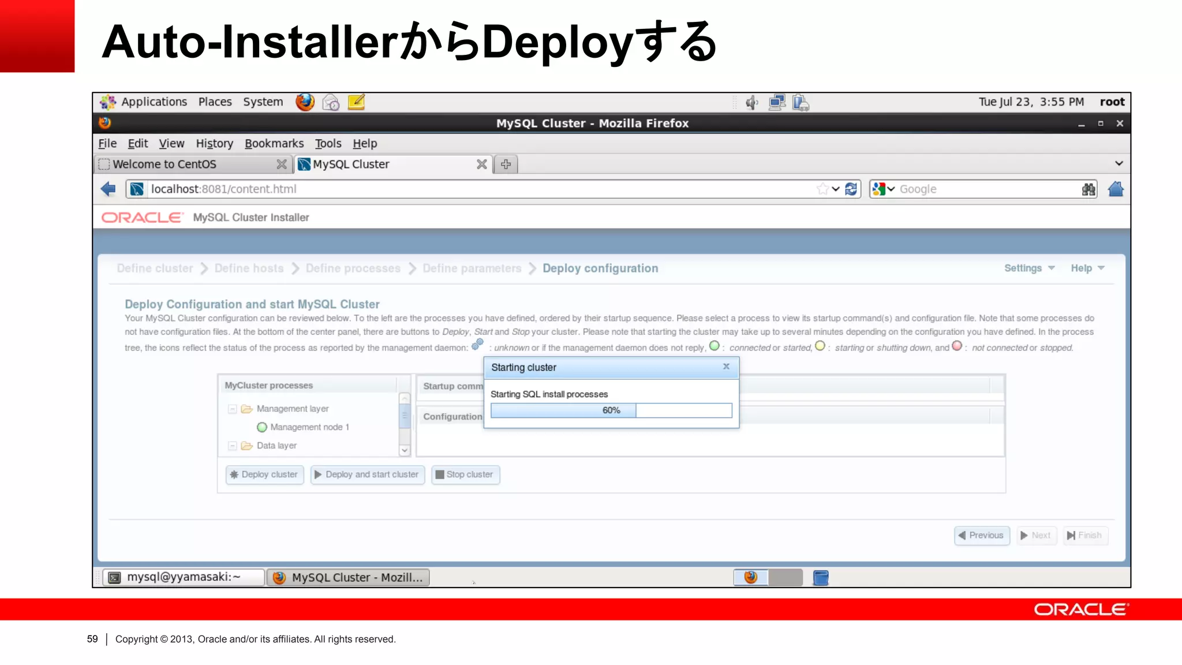Close the MySQL Cluster tab
Screen dimensions: 1182x665
coord(482,165)
